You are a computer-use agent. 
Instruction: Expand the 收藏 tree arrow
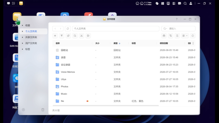point(23,25)
